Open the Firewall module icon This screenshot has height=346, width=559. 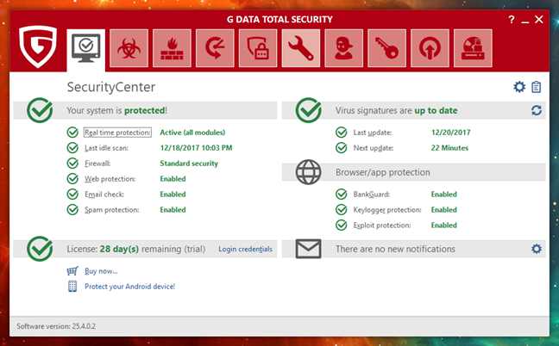pyautogui.click(x=172, y=48)
